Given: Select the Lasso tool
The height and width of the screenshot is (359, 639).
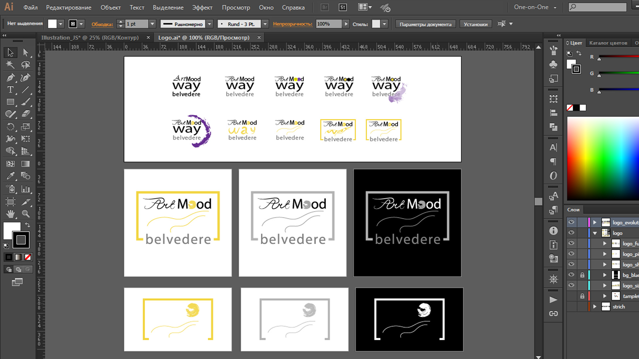Looking at the screenshot, I should (26, 64).
